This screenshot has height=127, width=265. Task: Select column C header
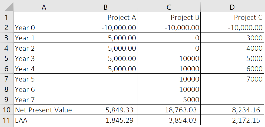pyautogui.click(x=169, y=7)
